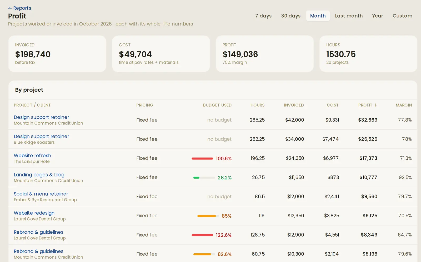Click the Invoiced $198,740 summary card

click(57, 54)
